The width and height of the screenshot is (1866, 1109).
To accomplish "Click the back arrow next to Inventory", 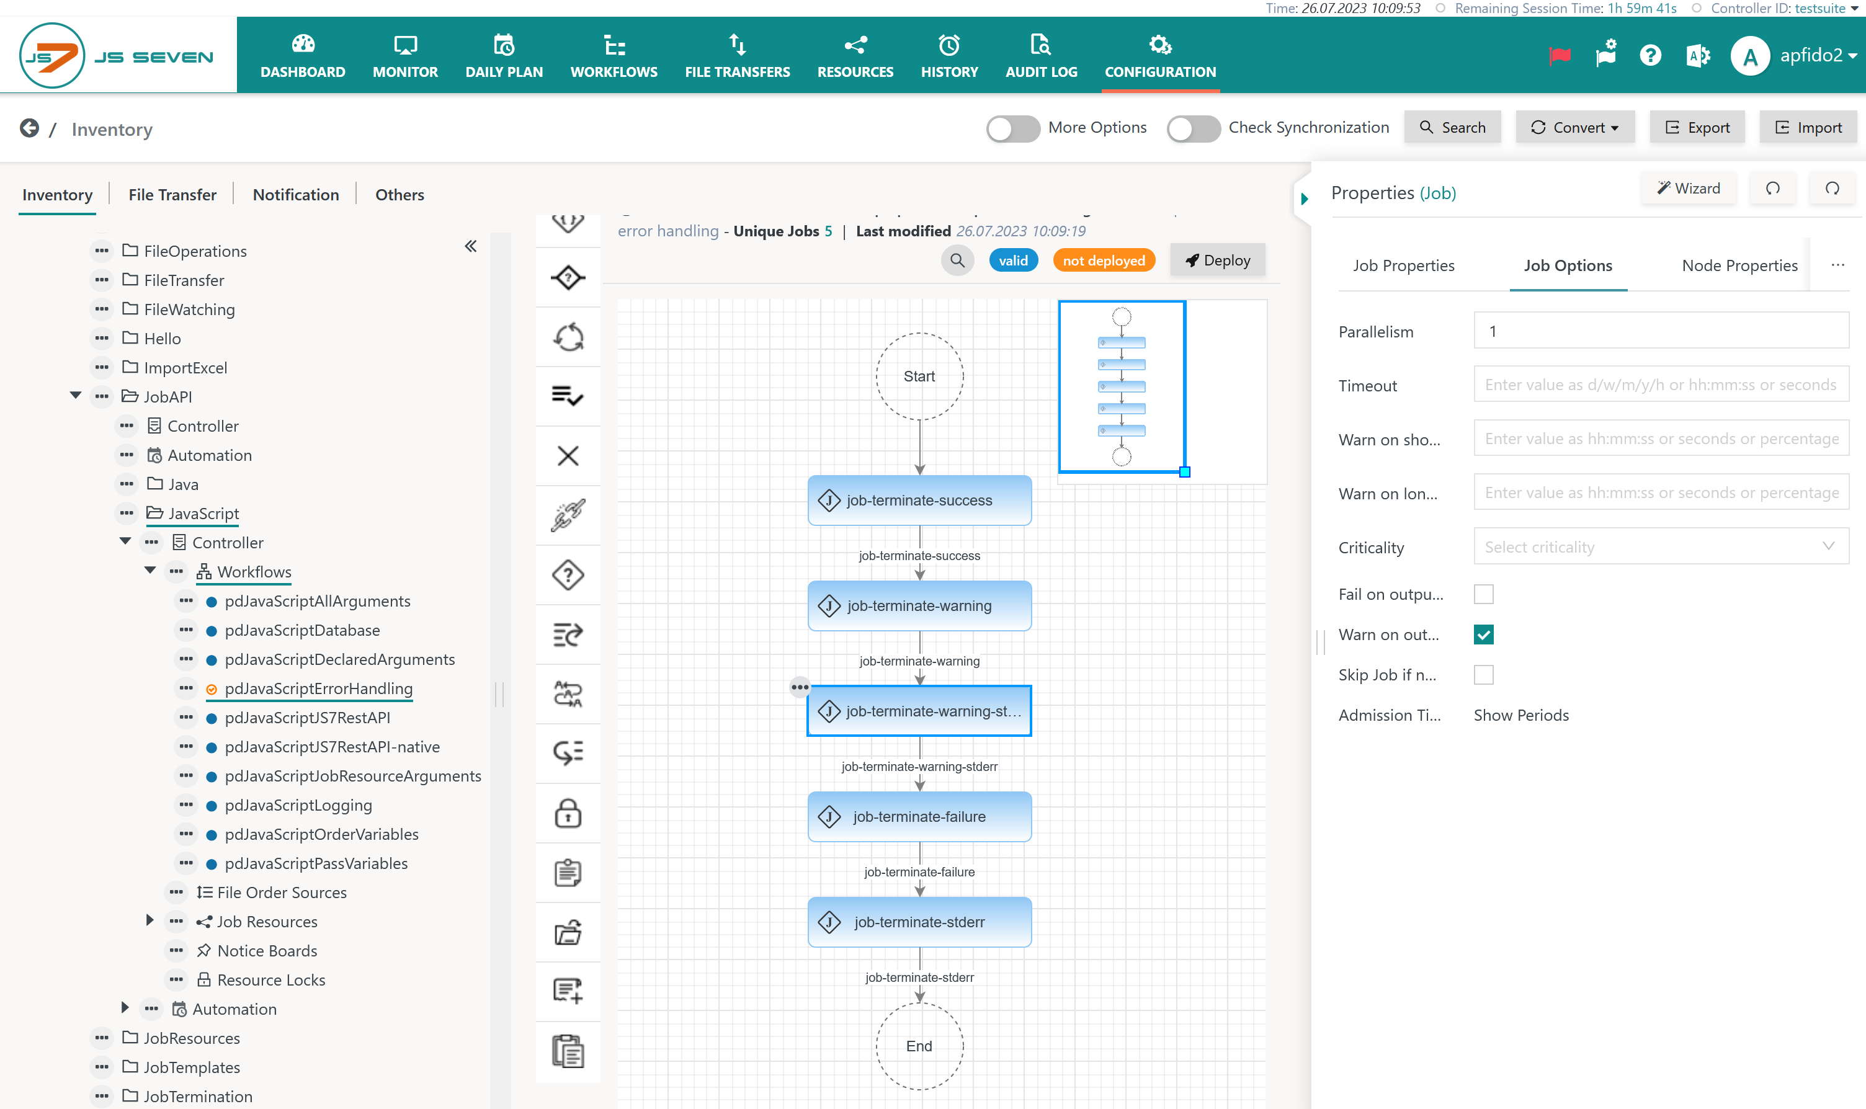I will [x=29, y=128].
